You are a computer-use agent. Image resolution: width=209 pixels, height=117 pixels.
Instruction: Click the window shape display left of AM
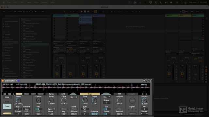(106, 94)
